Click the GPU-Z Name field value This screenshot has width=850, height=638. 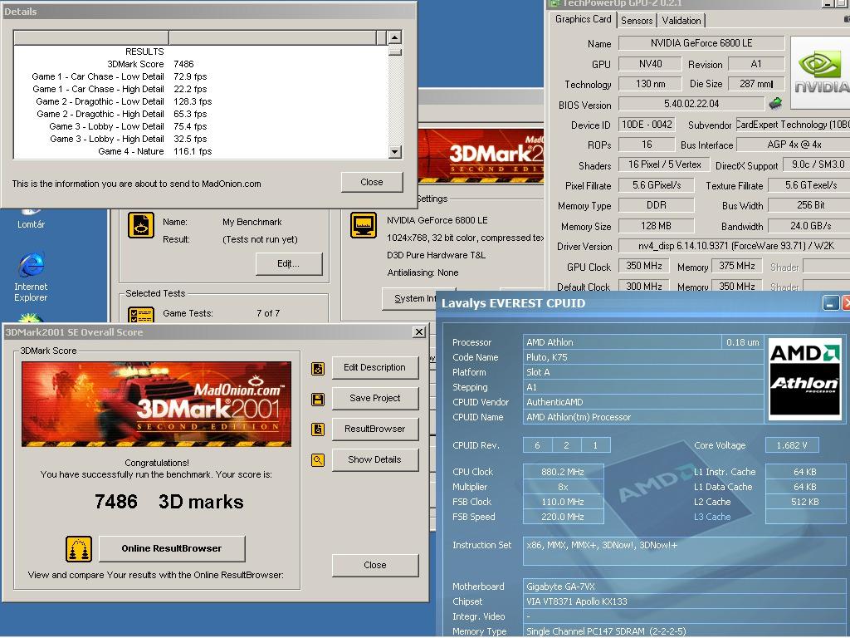click(x=701, y=43)
